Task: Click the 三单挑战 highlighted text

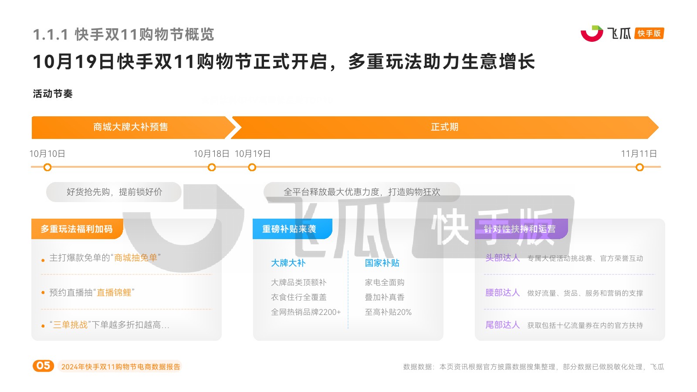Action: coord(70,325)
